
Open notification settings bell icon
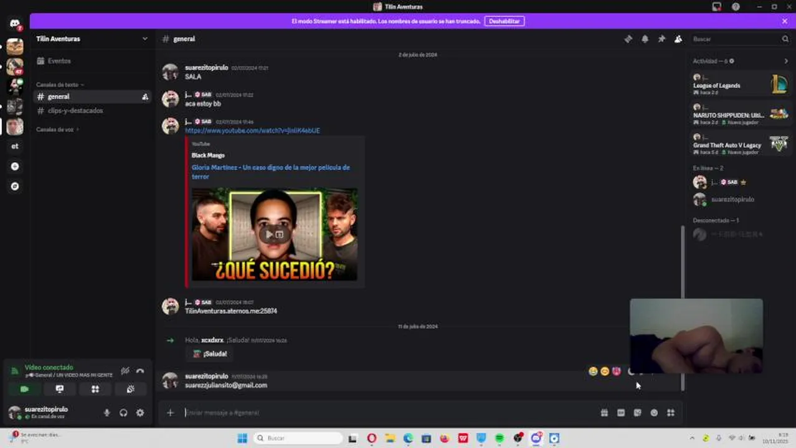645,39
